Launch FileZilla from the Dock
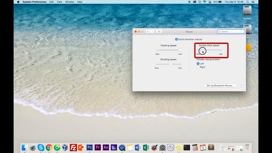This screenshot has width=272, height=153. [x=73, y=147]
